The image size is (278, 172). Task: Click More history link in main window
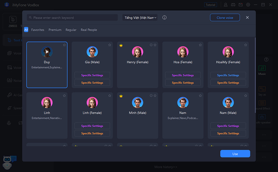click(x=166, y=167)
